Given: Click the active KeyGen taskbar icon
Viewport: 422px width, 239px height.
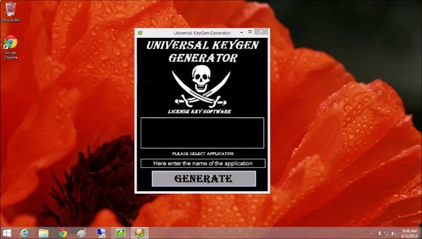Looking at the screenshot, I should pyautogui.click(x=139, y=233).
